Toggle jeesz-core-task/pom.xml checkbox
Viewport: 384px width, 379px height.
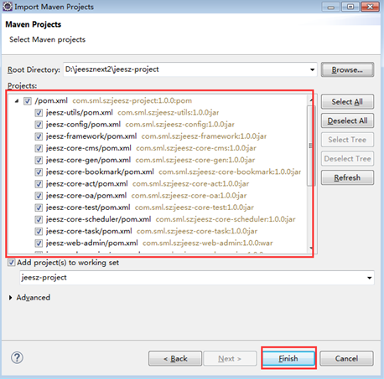pos(39,231)
